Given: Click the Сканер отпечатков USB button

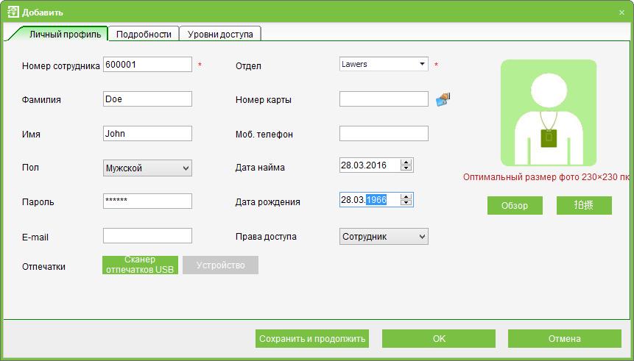Looking at the screenshot, I should [x=140, y=265].
